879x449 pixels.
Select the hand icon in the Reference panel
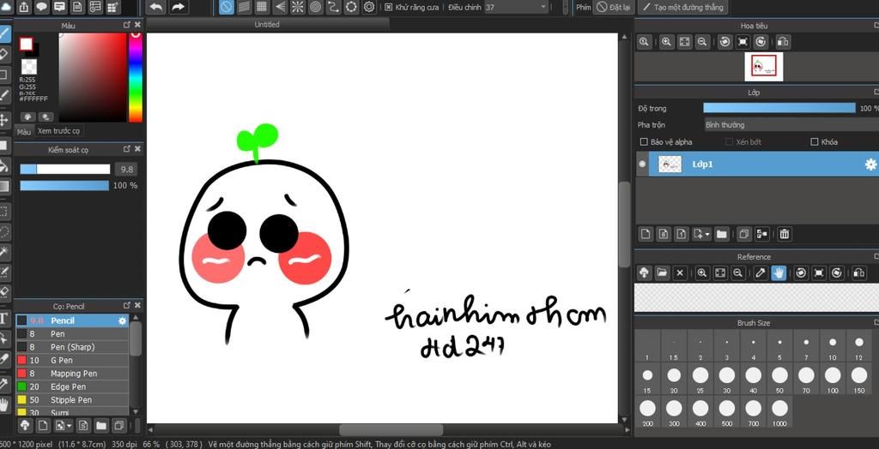(778, 272)
